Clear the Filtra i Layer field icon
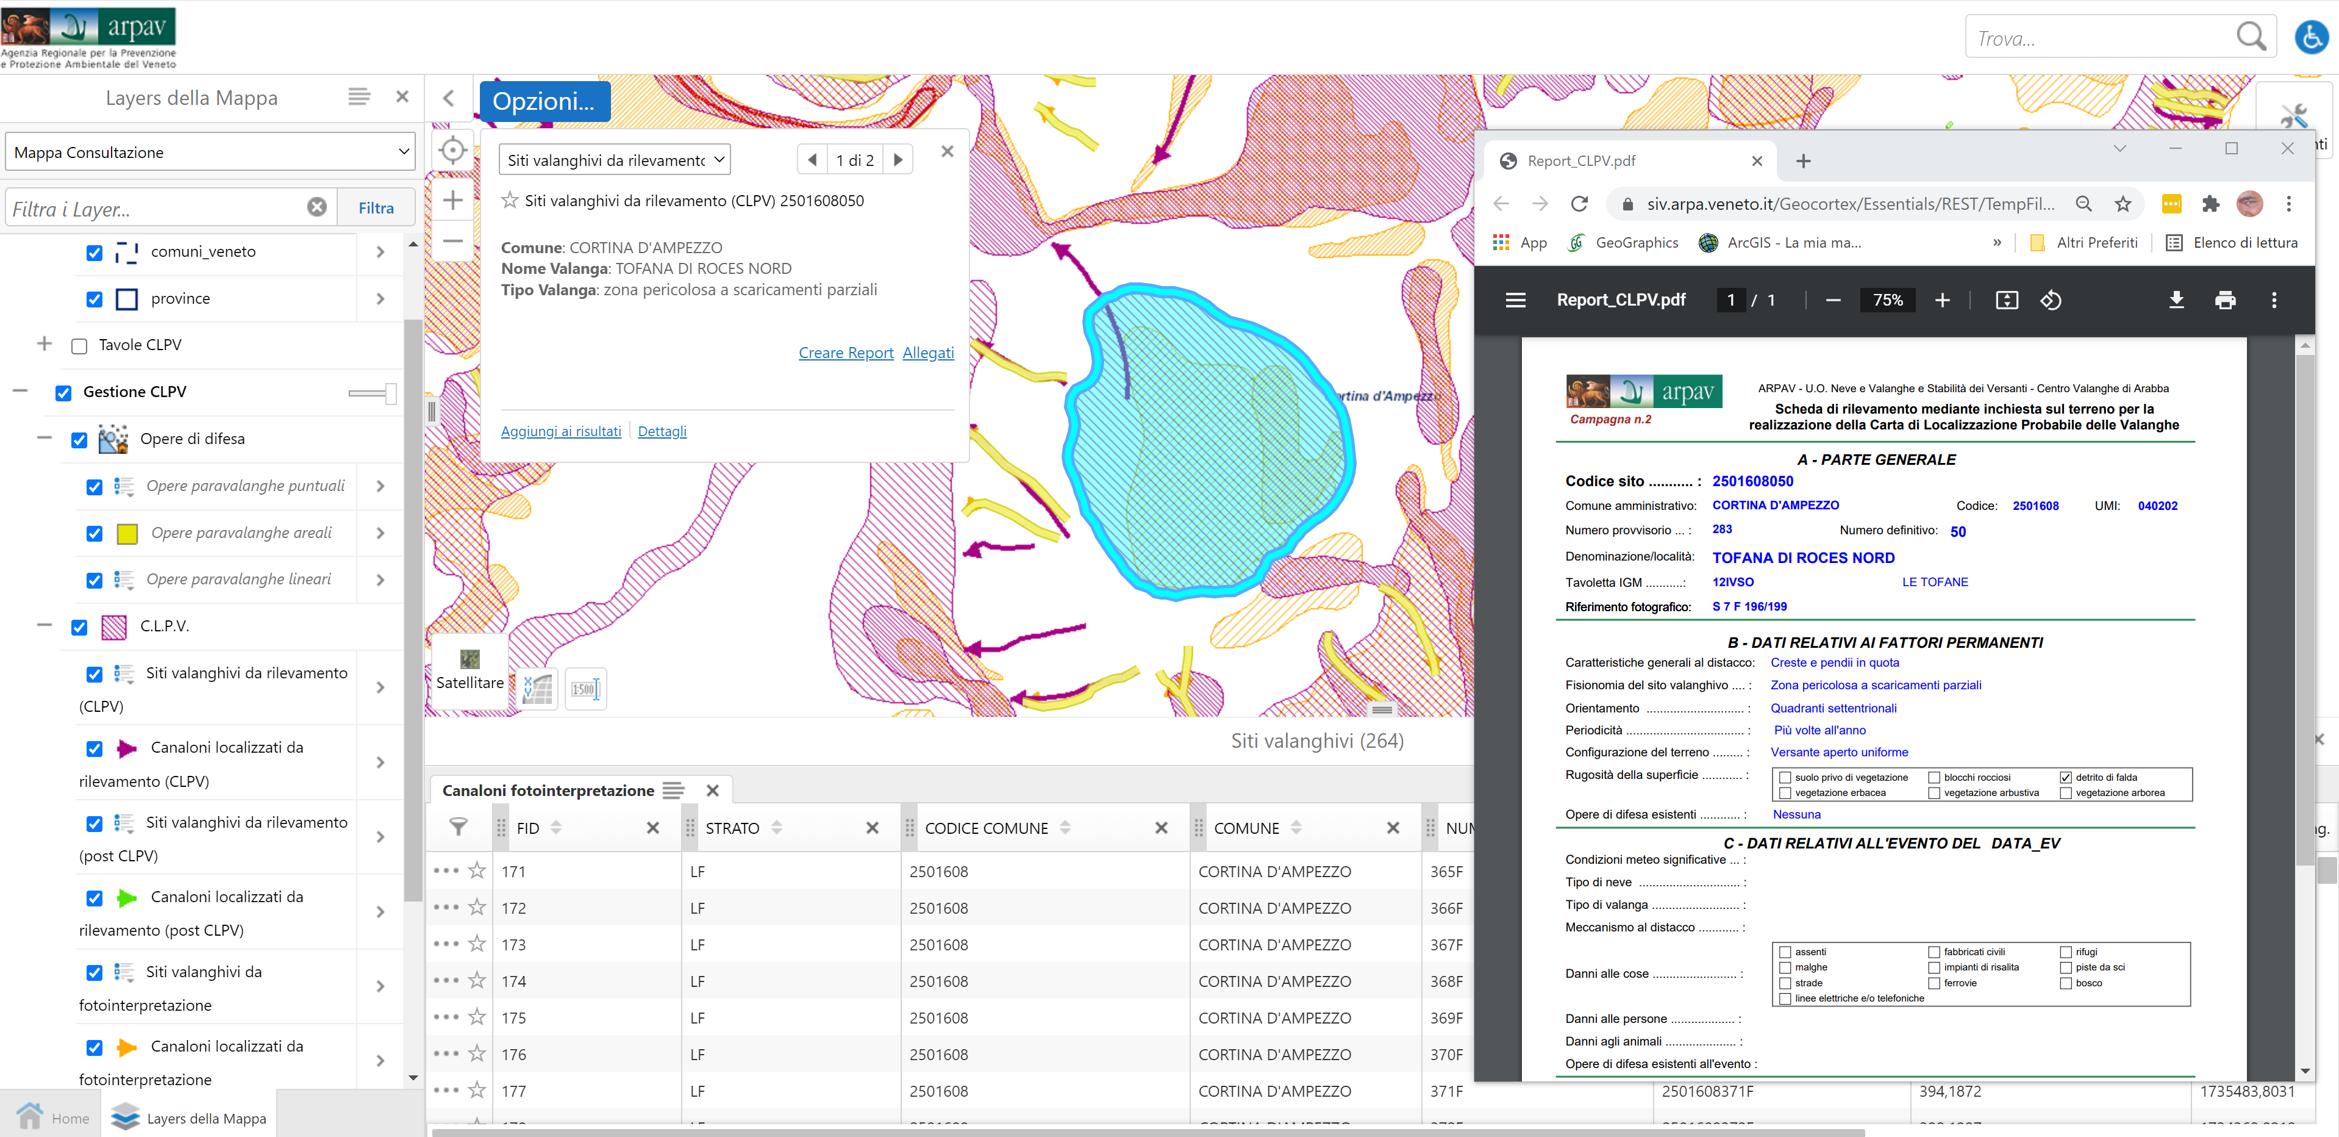The image size is (2339, 1137). click(x=317, y=207)
